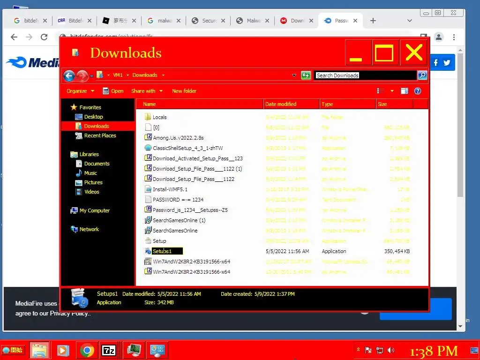Switch to the Downl Chrome tab

297,21
